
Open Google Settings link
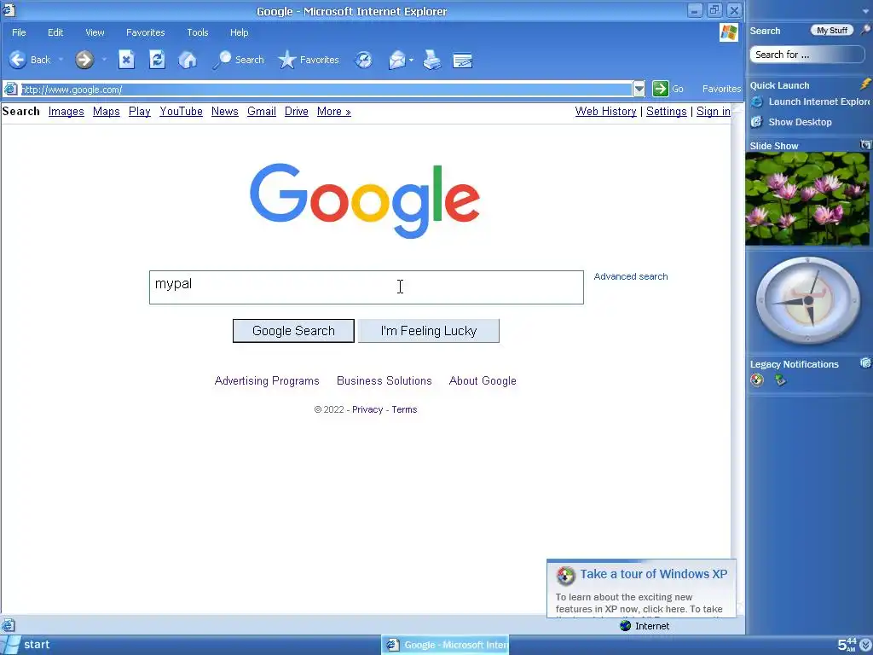point(667,112)
